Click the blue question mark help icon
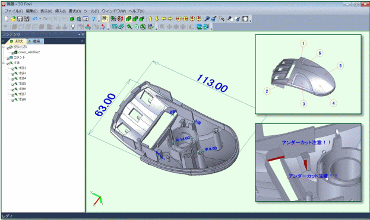 point(94,19)
